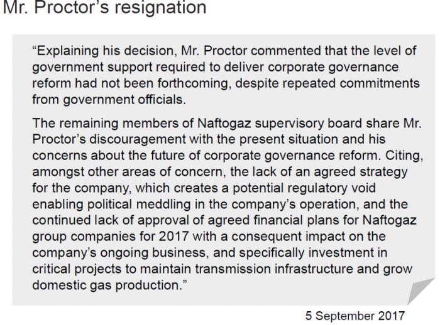This screenshot has height=325, width=440.
Task: Click the words 'repeated commitments'
Action: click(351, 83)
